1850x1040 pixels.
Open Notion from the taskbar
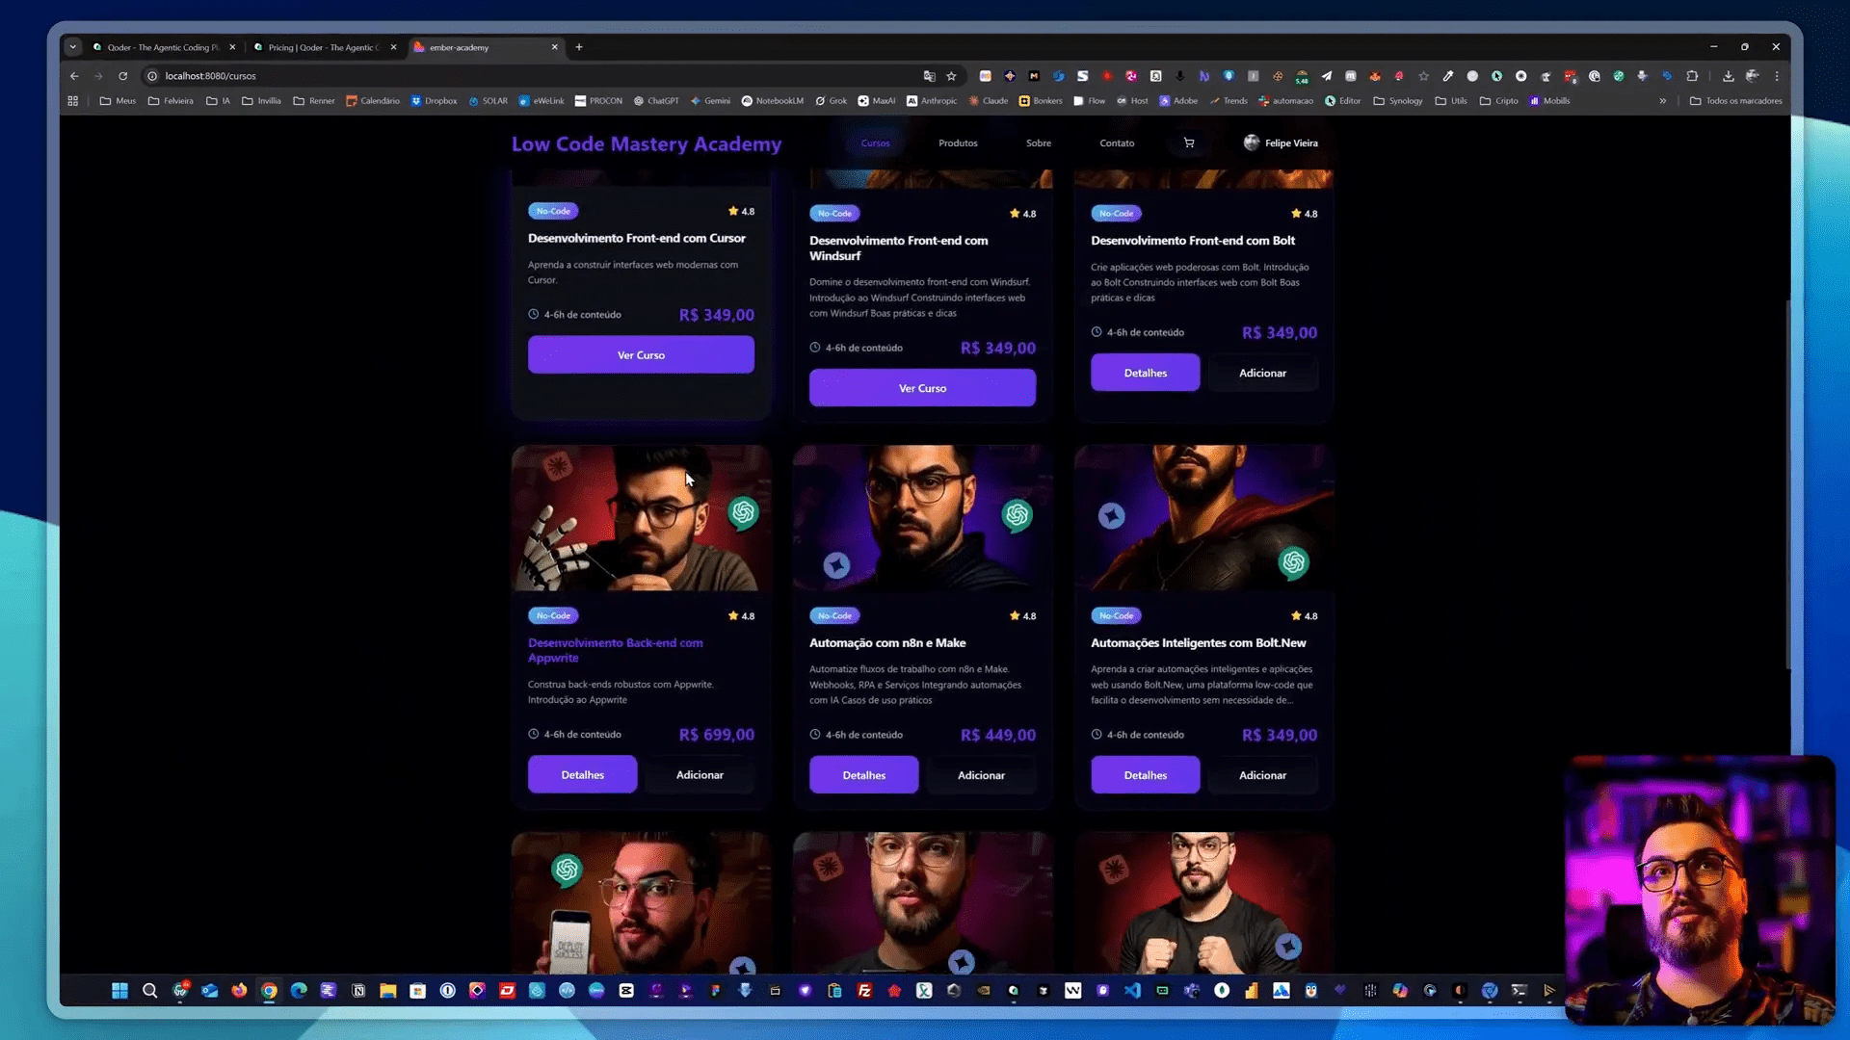click(x=358, y=990)
